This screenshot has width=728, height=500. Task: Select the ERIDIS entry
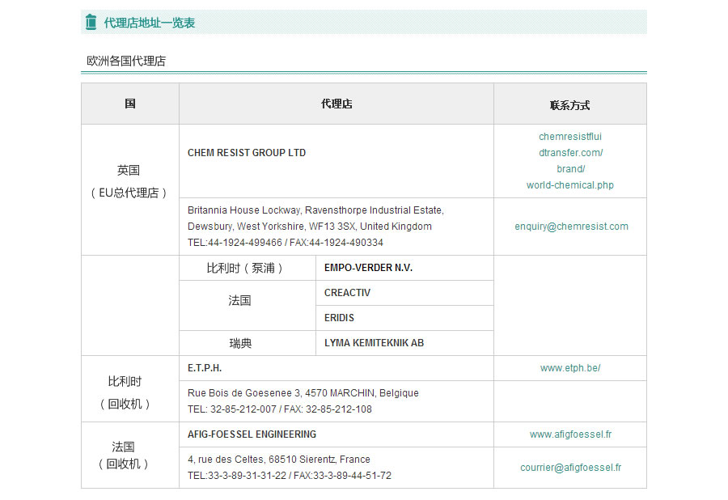tap(339, 317)
